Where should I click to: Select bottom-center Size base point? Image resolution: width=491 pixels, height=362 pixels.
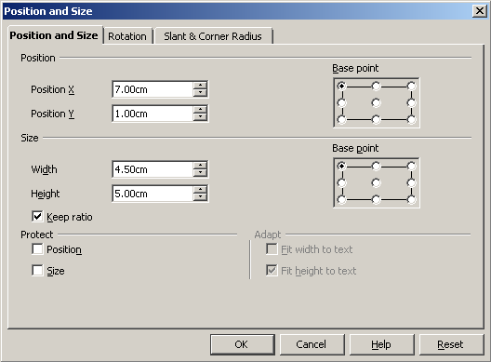coord(376,199)
